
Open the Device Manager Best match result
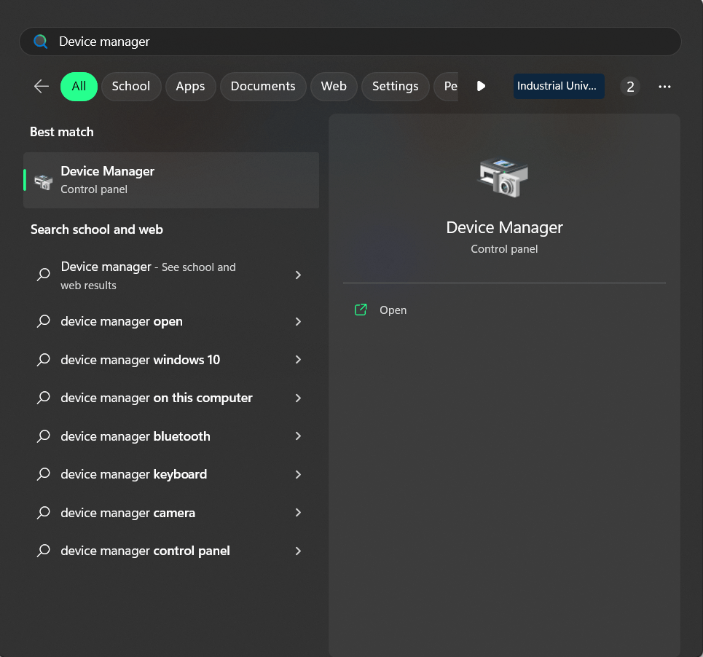(171, 180)
